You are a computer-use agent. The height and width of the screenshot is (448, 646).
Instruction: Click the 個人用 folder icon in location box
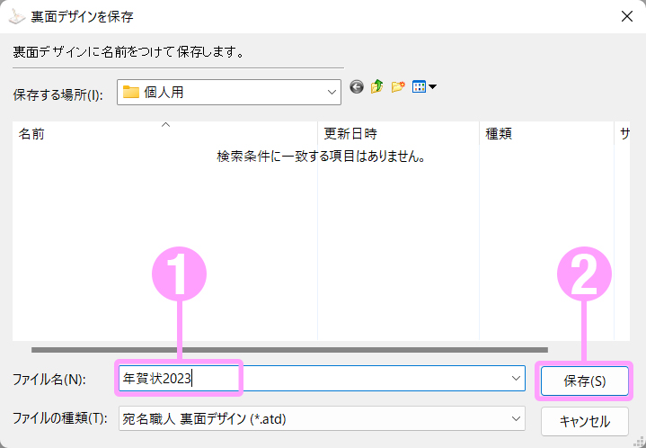click(132, 92)
